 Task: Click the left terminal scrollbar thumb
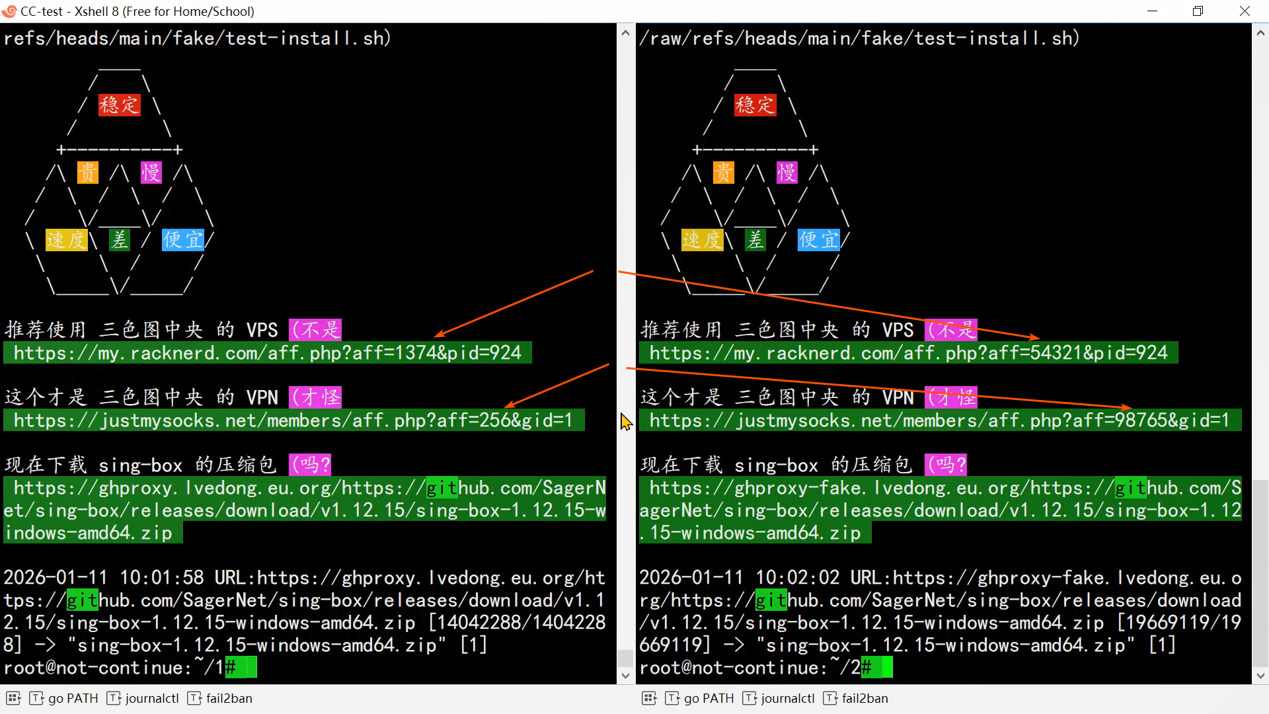click(x=625, y=658)
